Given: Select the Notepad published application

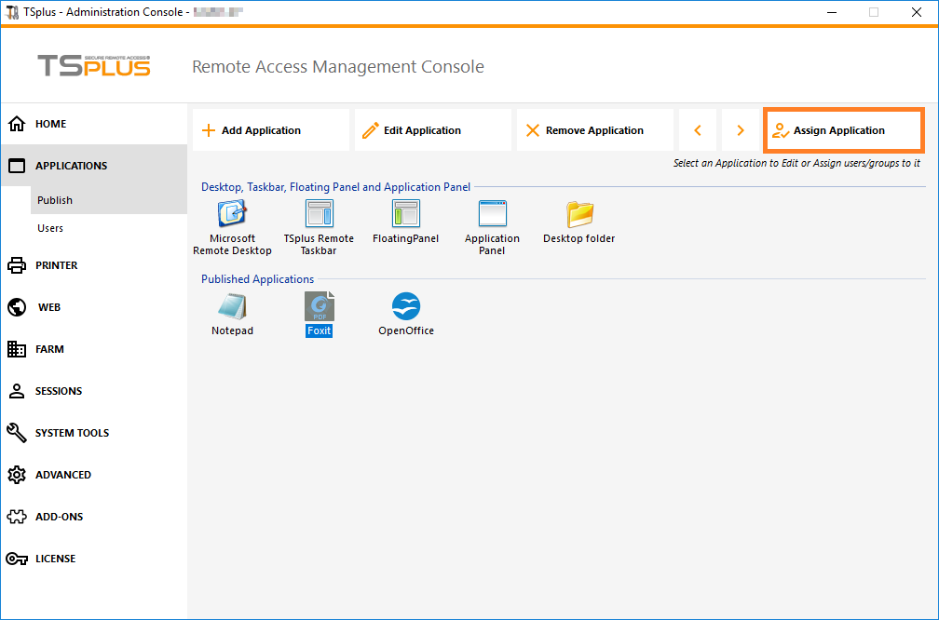Looking at the screenshot, I should [x=232, y=308].
